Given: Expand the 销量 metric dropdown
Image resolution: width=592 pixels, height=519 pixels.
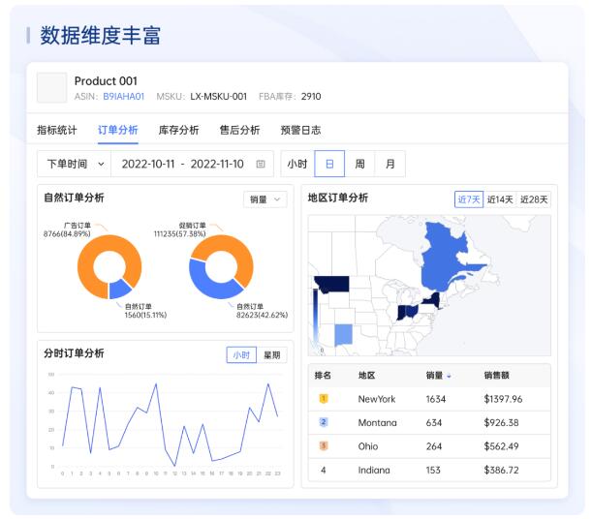Looking at the screenshot, I should point(265,199).
